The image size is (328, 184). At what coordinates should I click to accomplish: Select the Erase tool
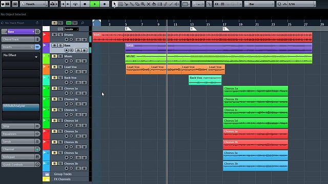pos(137,4)
